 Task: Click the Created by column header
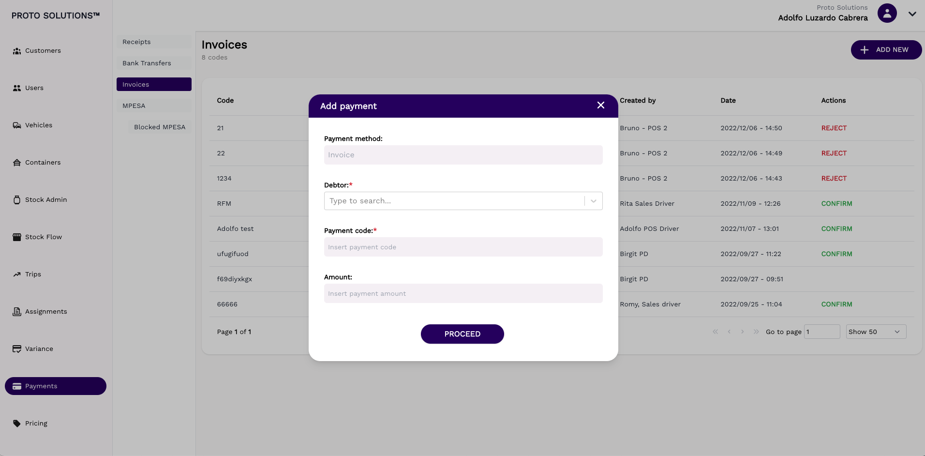tap(638, 101)
